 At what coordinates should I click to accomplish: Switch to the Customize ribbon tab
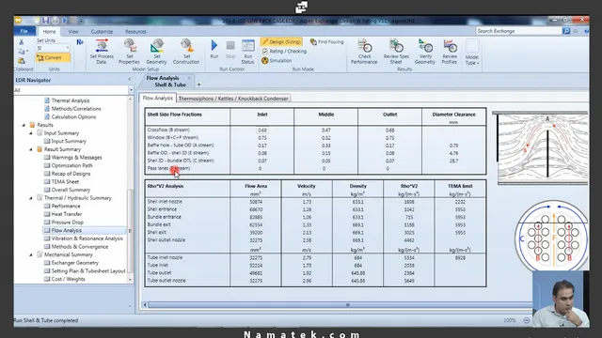point(102,31)
